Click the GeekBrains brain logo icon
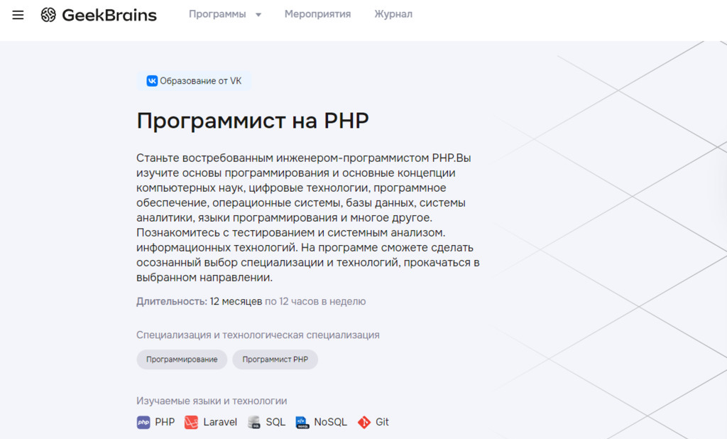727x439 pixels. click(48, 15)
